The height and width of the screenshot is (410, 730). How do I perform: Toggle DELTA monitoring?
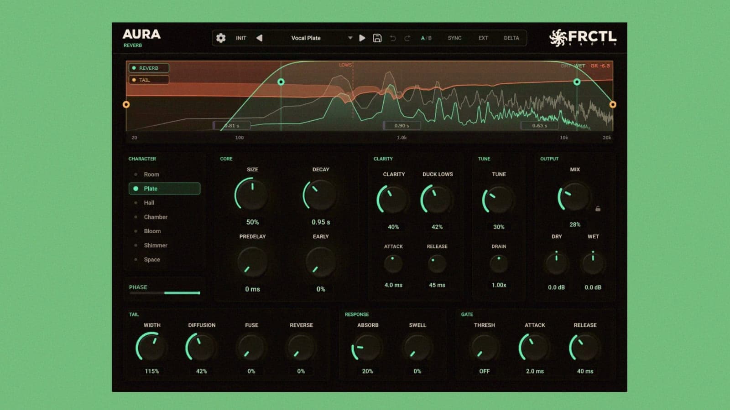511,38
